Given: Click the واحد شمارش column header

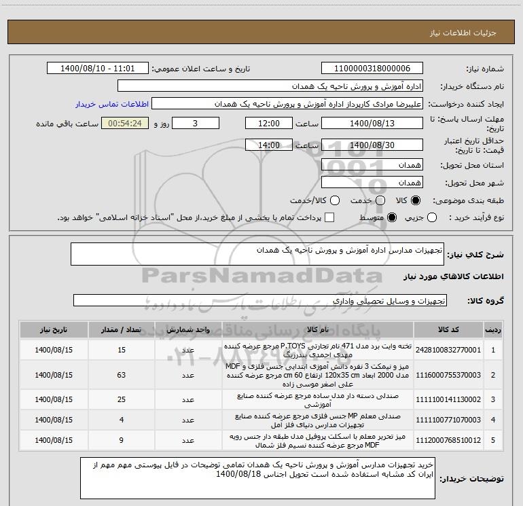Looking at the screenshot, I should (188, 330).
